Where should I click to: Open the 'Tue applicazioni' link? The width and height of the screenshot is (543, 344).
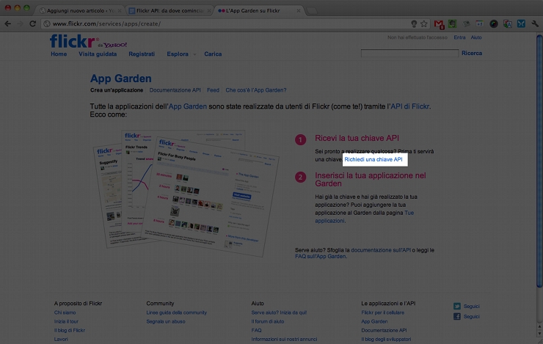point(364,216)
